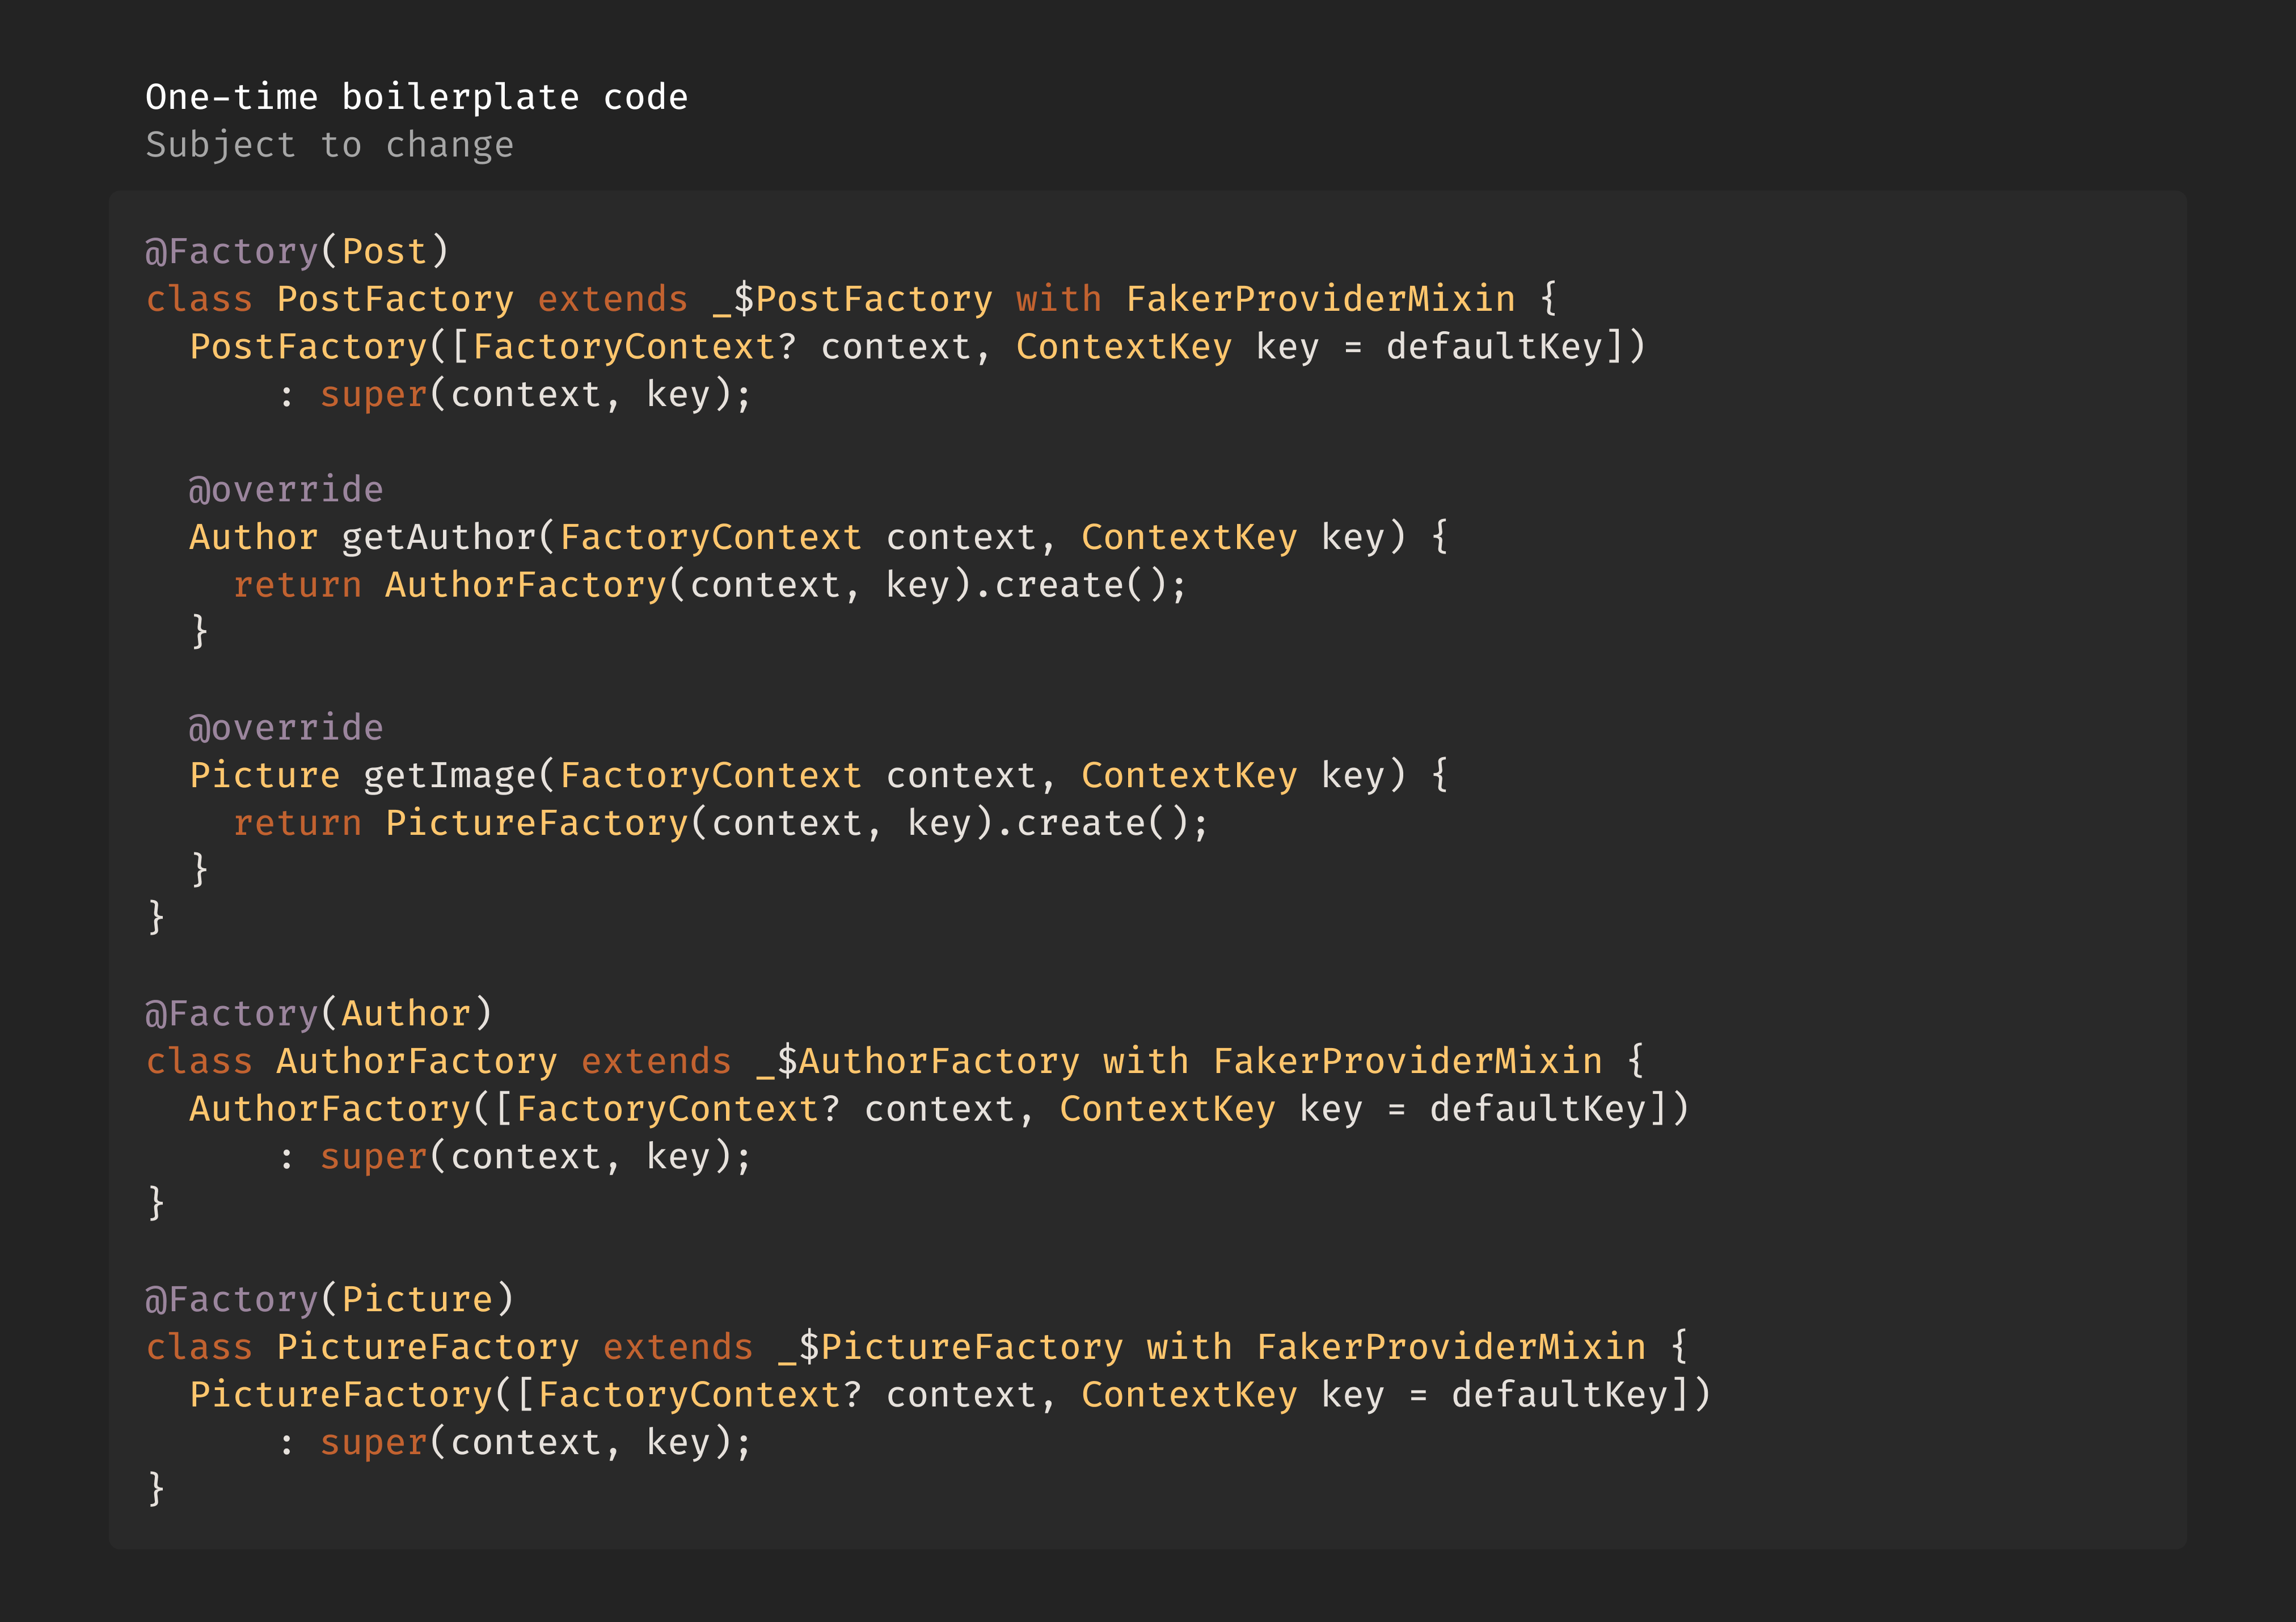This screenshot has width=2296, height=1622.
Task: Click the @Factory(Post) annotation
Action: click(x=297, y=251)
